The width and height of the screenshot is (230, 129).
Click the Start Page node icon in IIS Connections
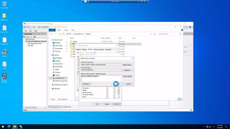pyautogui.click(x=27, y=39)
